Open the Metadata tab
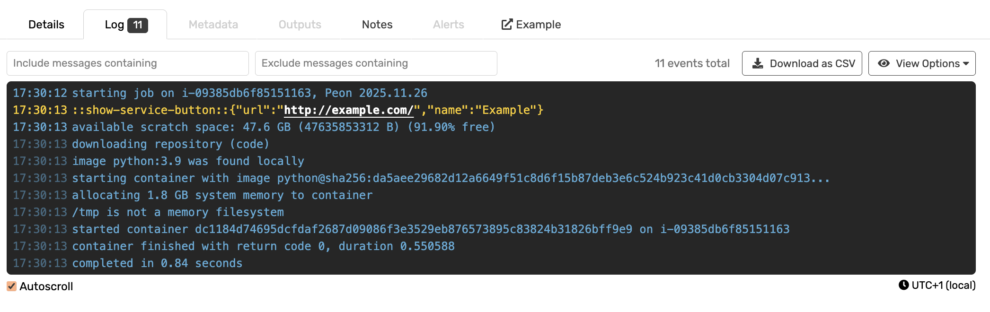The width and height of the screenshot is (990, 312). tap(213, 25)
